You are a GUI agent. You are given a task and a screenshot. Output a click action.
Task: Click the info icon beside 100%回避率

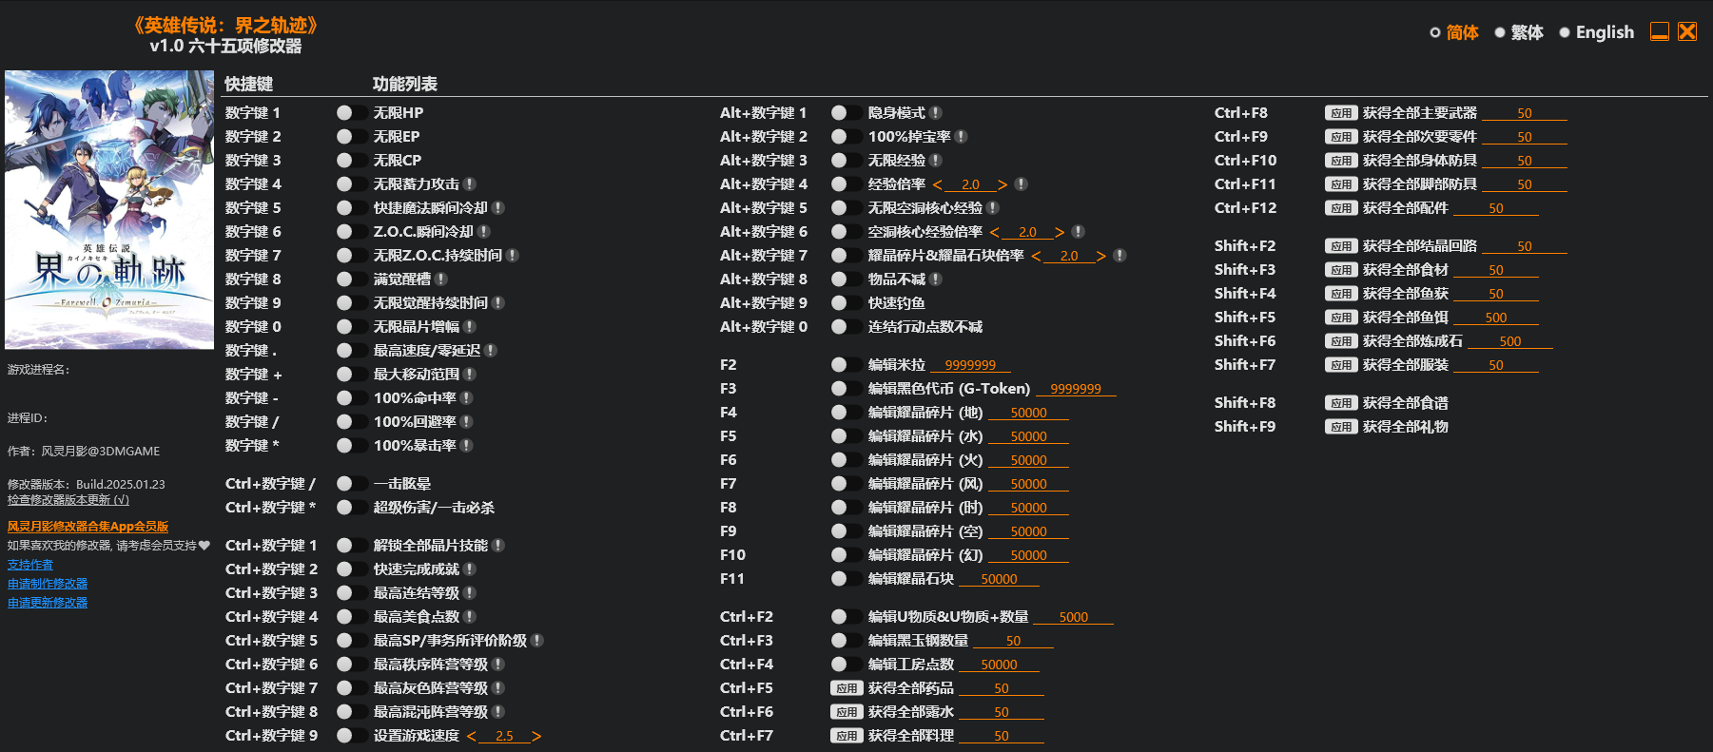pos(467,422)
